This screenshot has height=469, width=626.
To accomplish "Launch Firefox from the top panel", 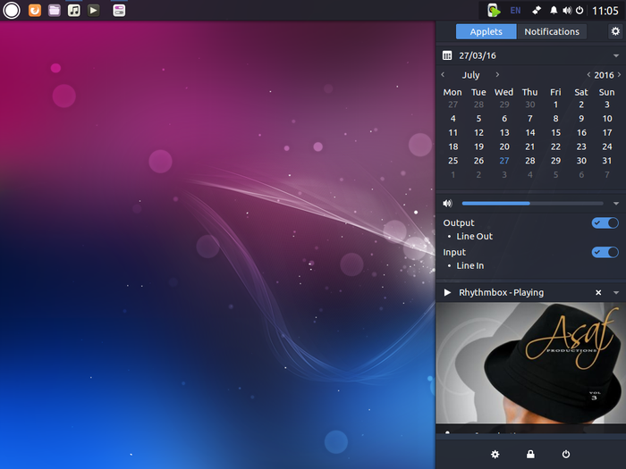I will [x=35, y=10].
